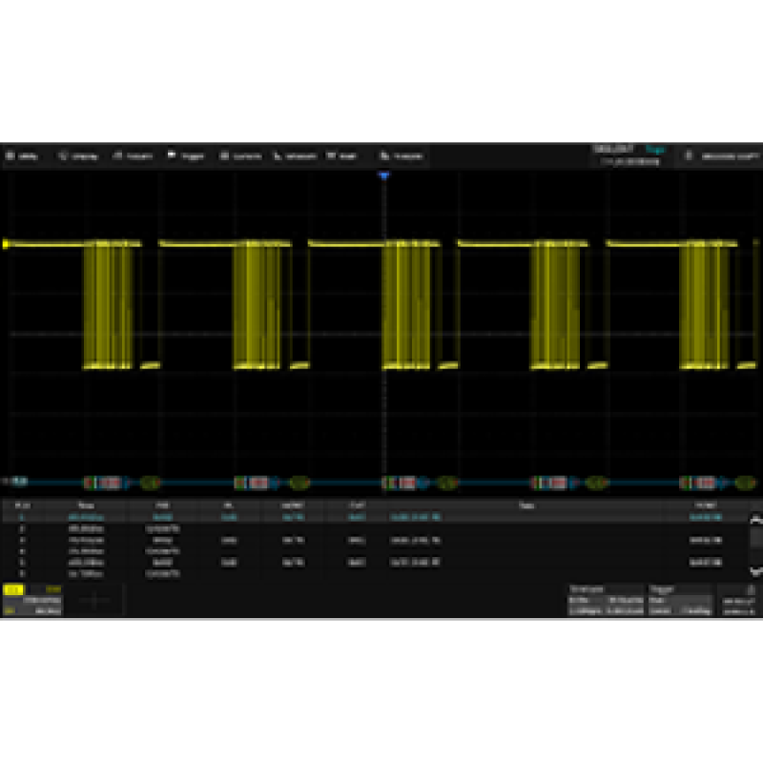Open the Display menu
Viewport: 763px width, 763px height.
tap(78, 155)
